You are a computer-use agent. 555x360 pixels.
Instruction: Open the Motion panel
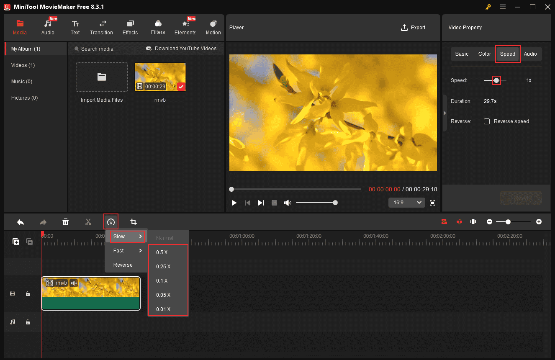pos(213,27)
